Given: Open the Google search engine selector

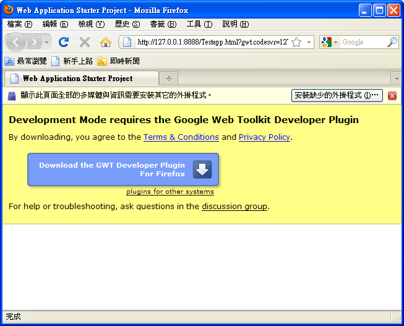Looking at the screenshot, I should point(330,42).
